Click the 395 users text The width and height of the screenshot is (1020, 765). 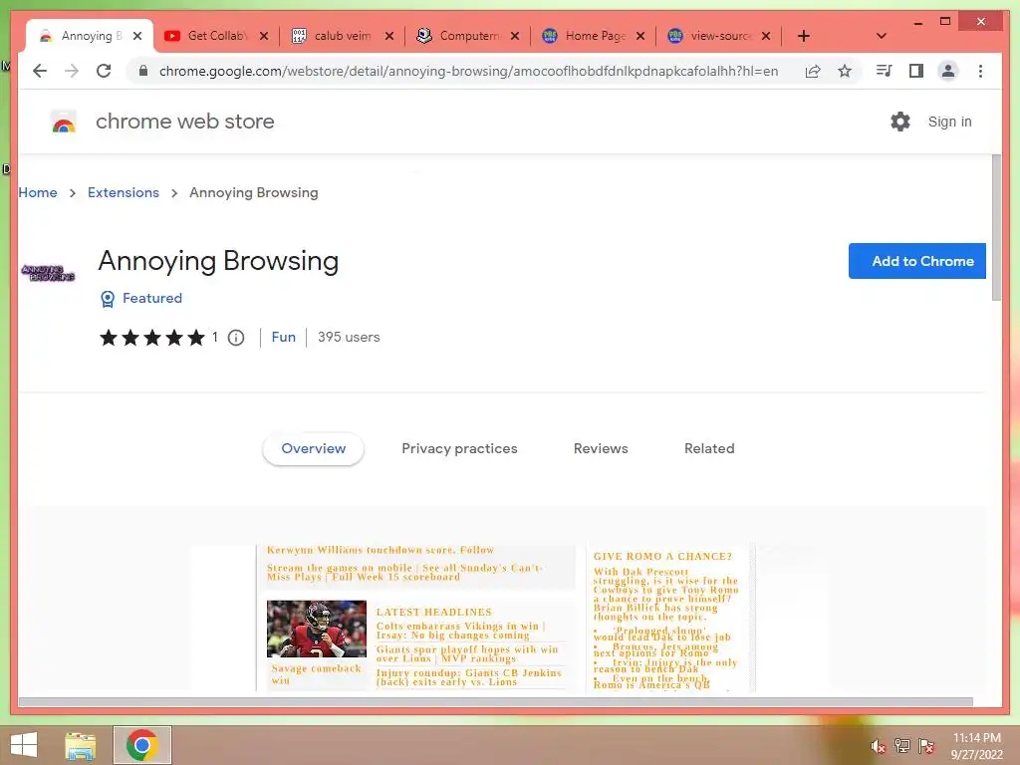tap(348, 337)
